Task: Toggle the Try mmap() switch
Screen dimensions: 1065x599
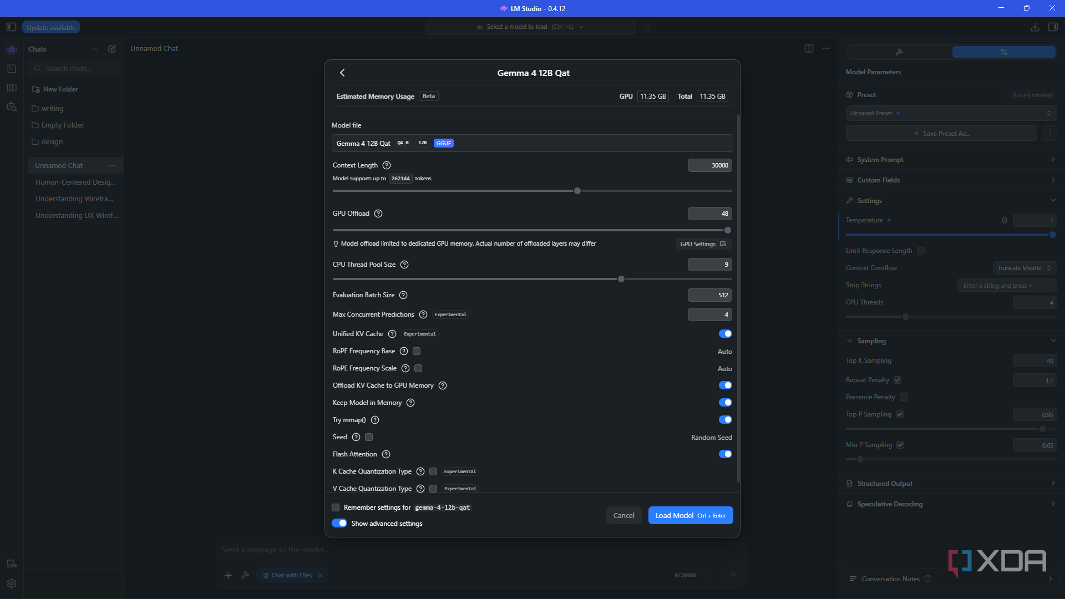Action: pyautogui.click(x=726, y=420)
